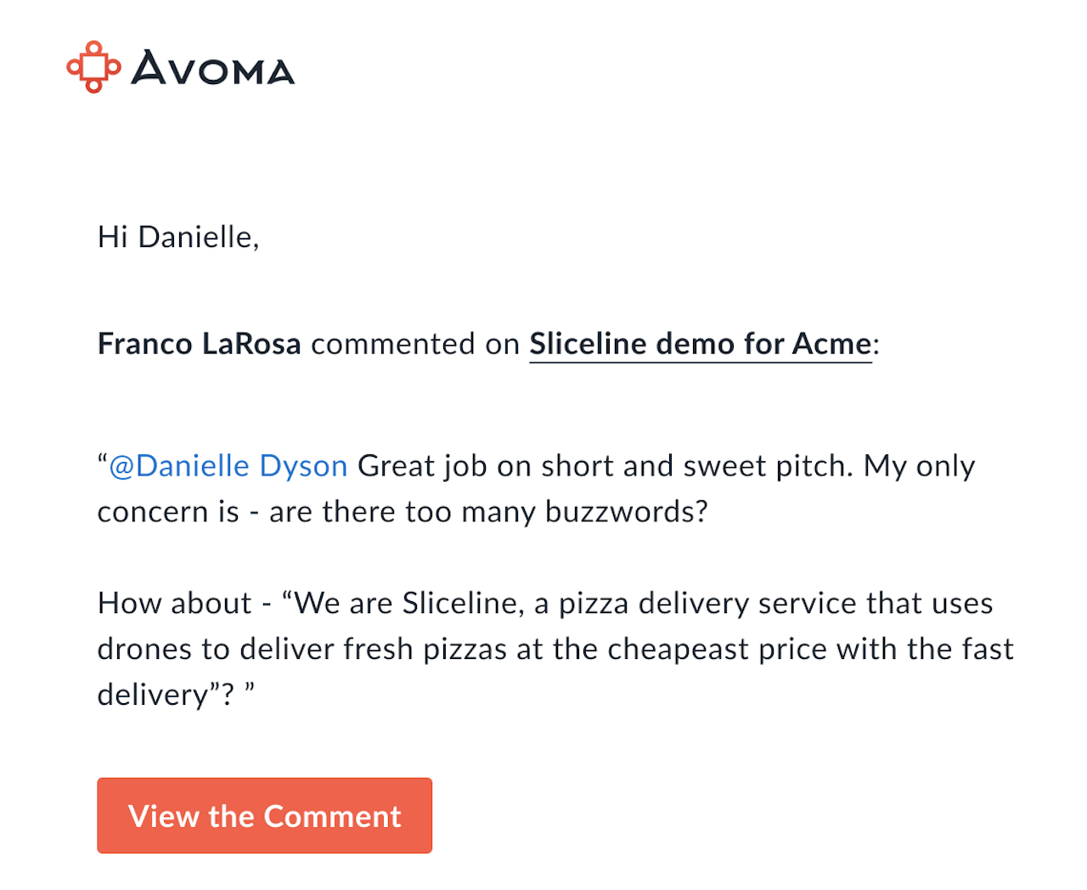
Task: Click the @Danielle Dyson mention
Action: point(228,465)
